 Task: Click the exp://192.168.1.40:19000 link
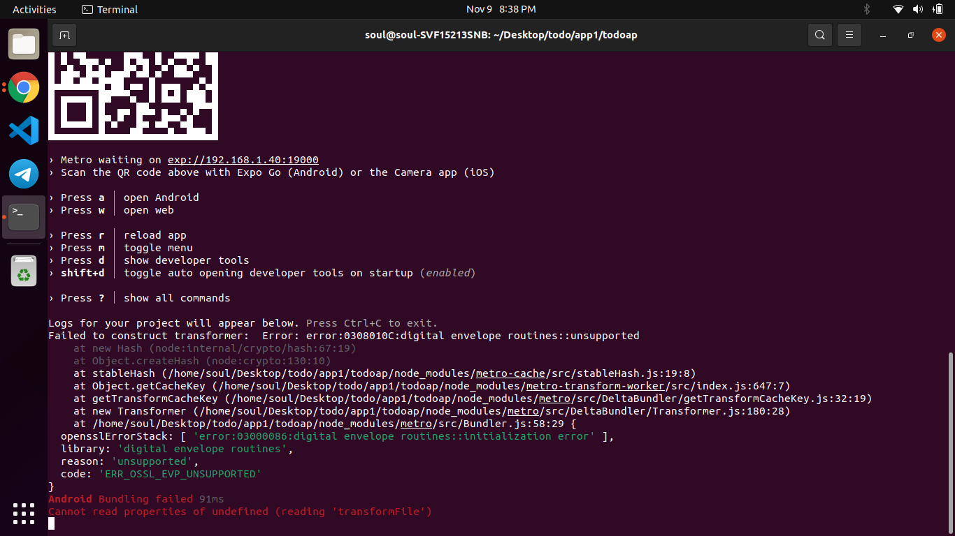click(x=243, y=159)
